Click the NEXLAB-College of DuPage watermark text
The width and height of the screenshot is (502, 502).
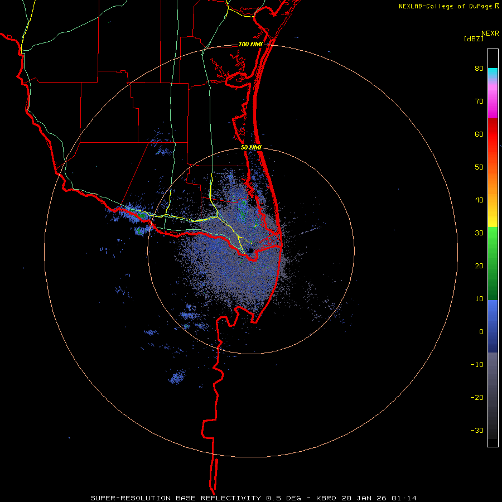pyautogui.click(x=445, y=6)
